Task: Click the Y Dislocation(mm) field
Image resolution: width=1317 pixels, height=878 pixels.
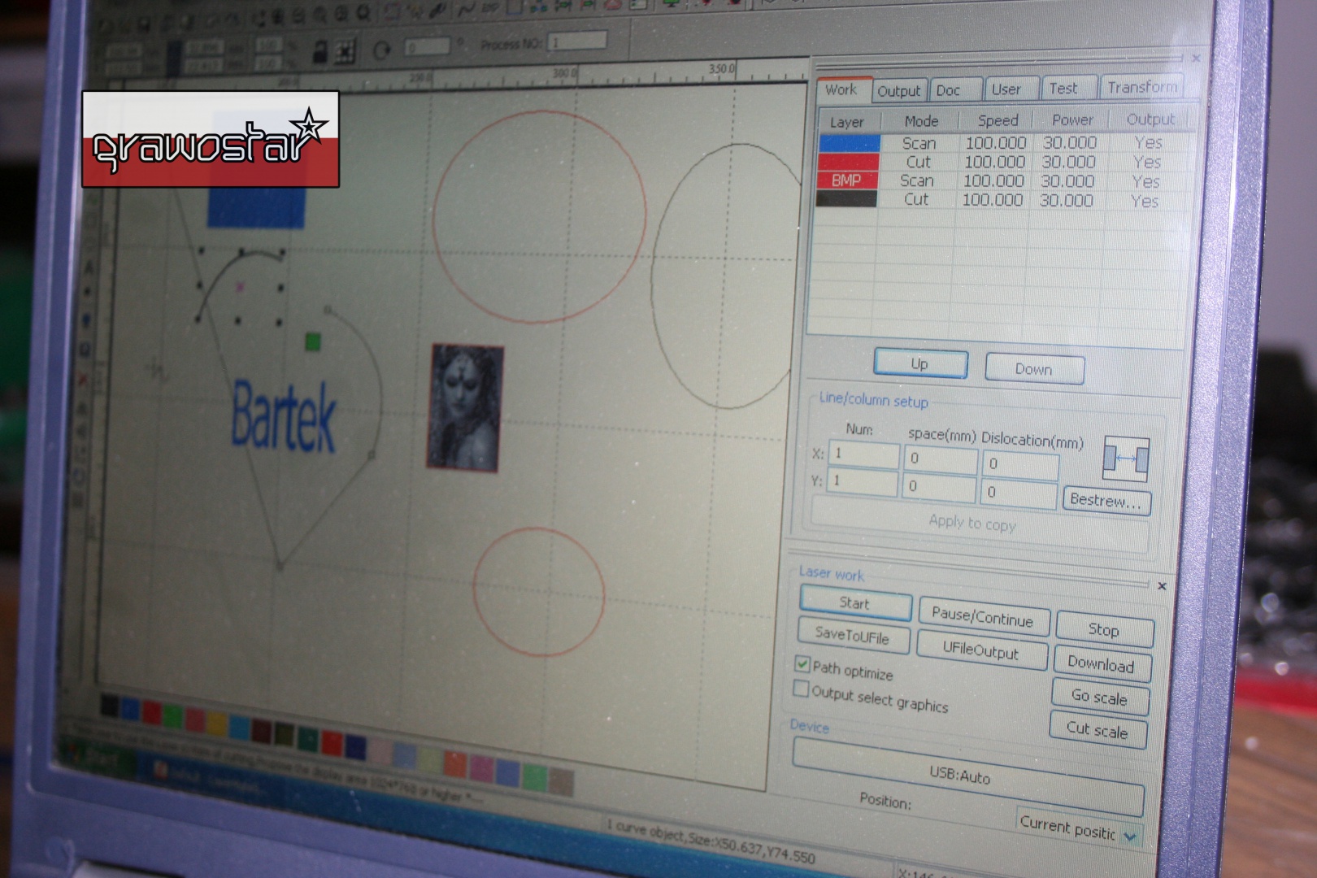Action: [1018, 493]
